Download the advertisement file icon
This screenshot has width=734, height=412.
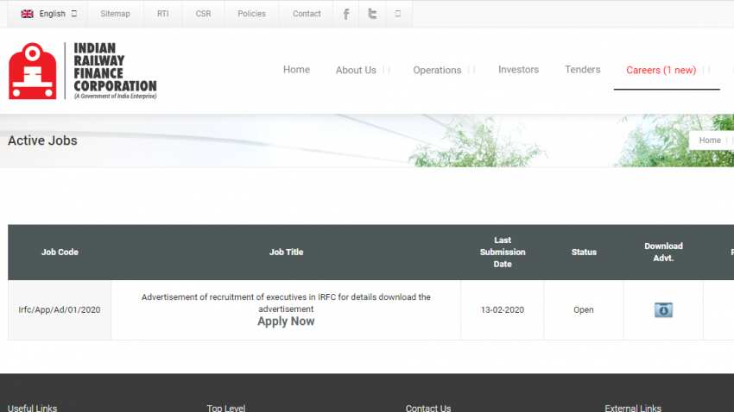[x=663, y=309]
